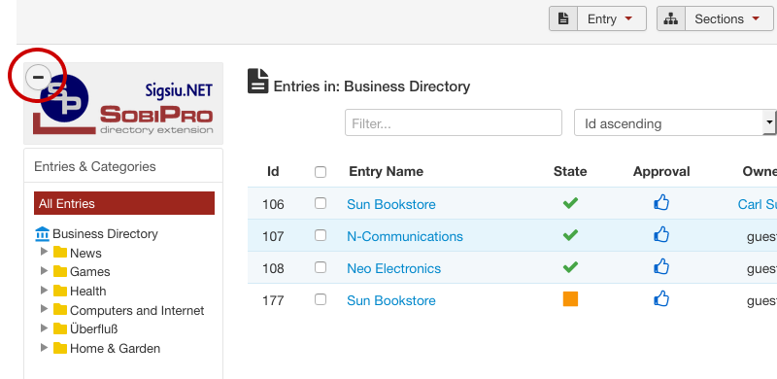Toggle the select-all checkbox in table header

[x=321, y=172]
